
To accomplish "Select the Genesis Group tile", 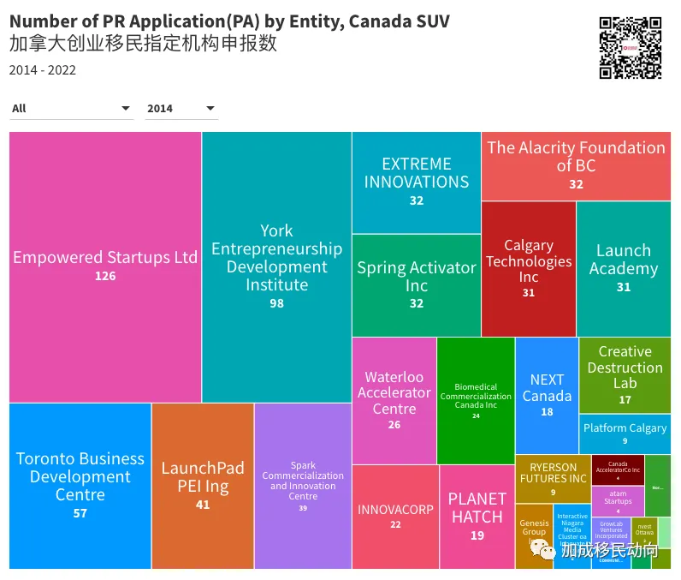I will click(534, 536).
